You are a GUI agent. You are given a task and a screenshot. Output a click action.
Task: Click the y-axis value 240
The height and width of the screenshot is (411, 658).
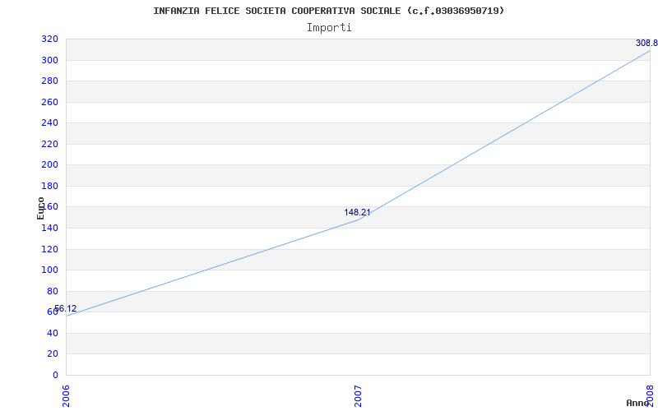point(49,122)
